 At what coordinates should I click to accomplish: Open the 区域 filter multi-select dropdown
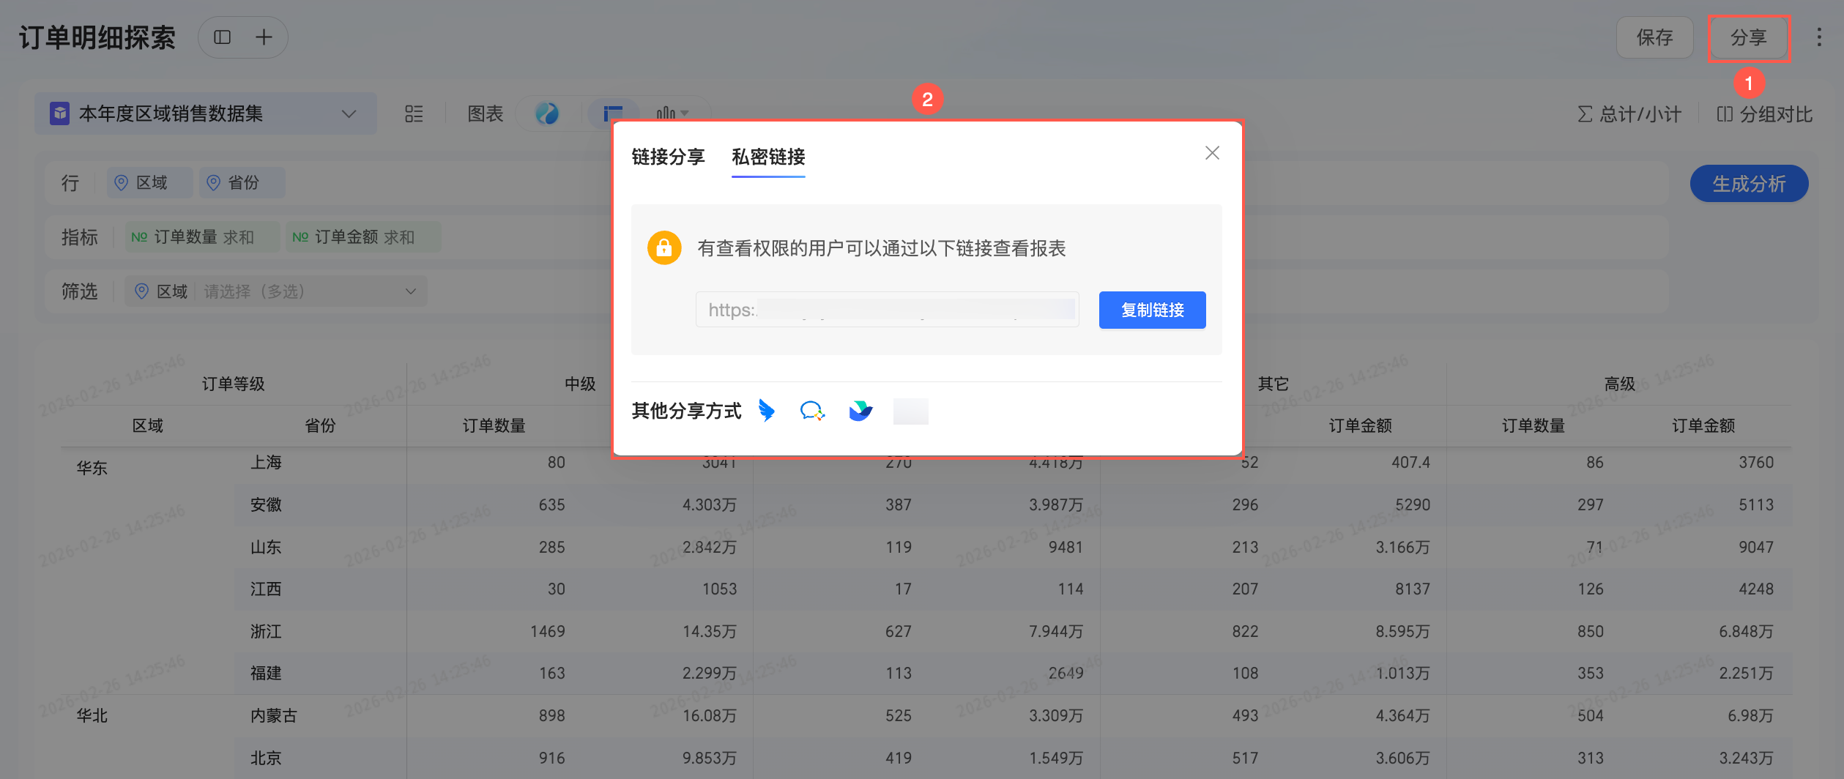276,291
